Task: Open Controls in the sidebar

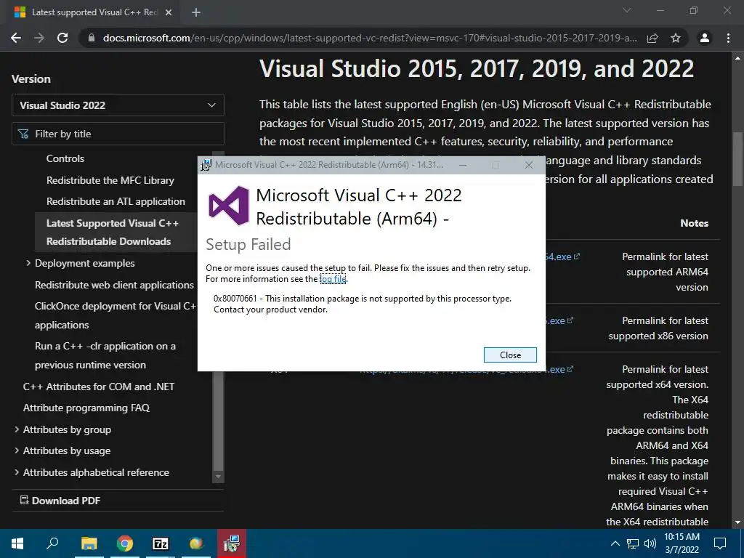Action: click(65, 158)
